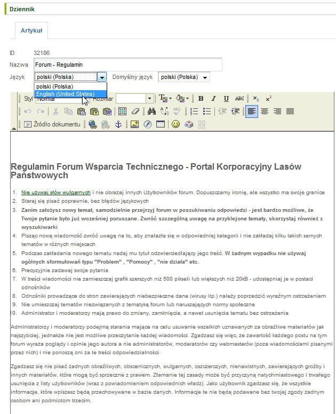Viewport: 336px width, 414px height.
Task: Click rule 'Staraj się pisać poprawnie'
Action: click(x=85, y=201)
